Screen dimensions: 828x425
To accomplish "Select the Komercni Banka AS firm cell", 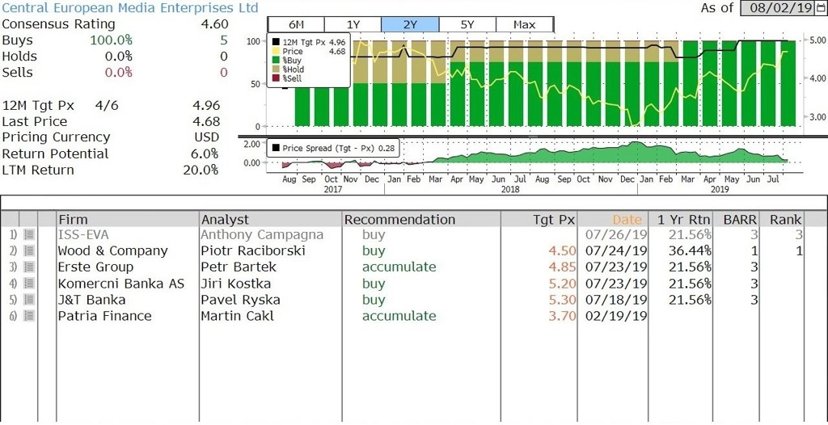I will click(128, 284).
